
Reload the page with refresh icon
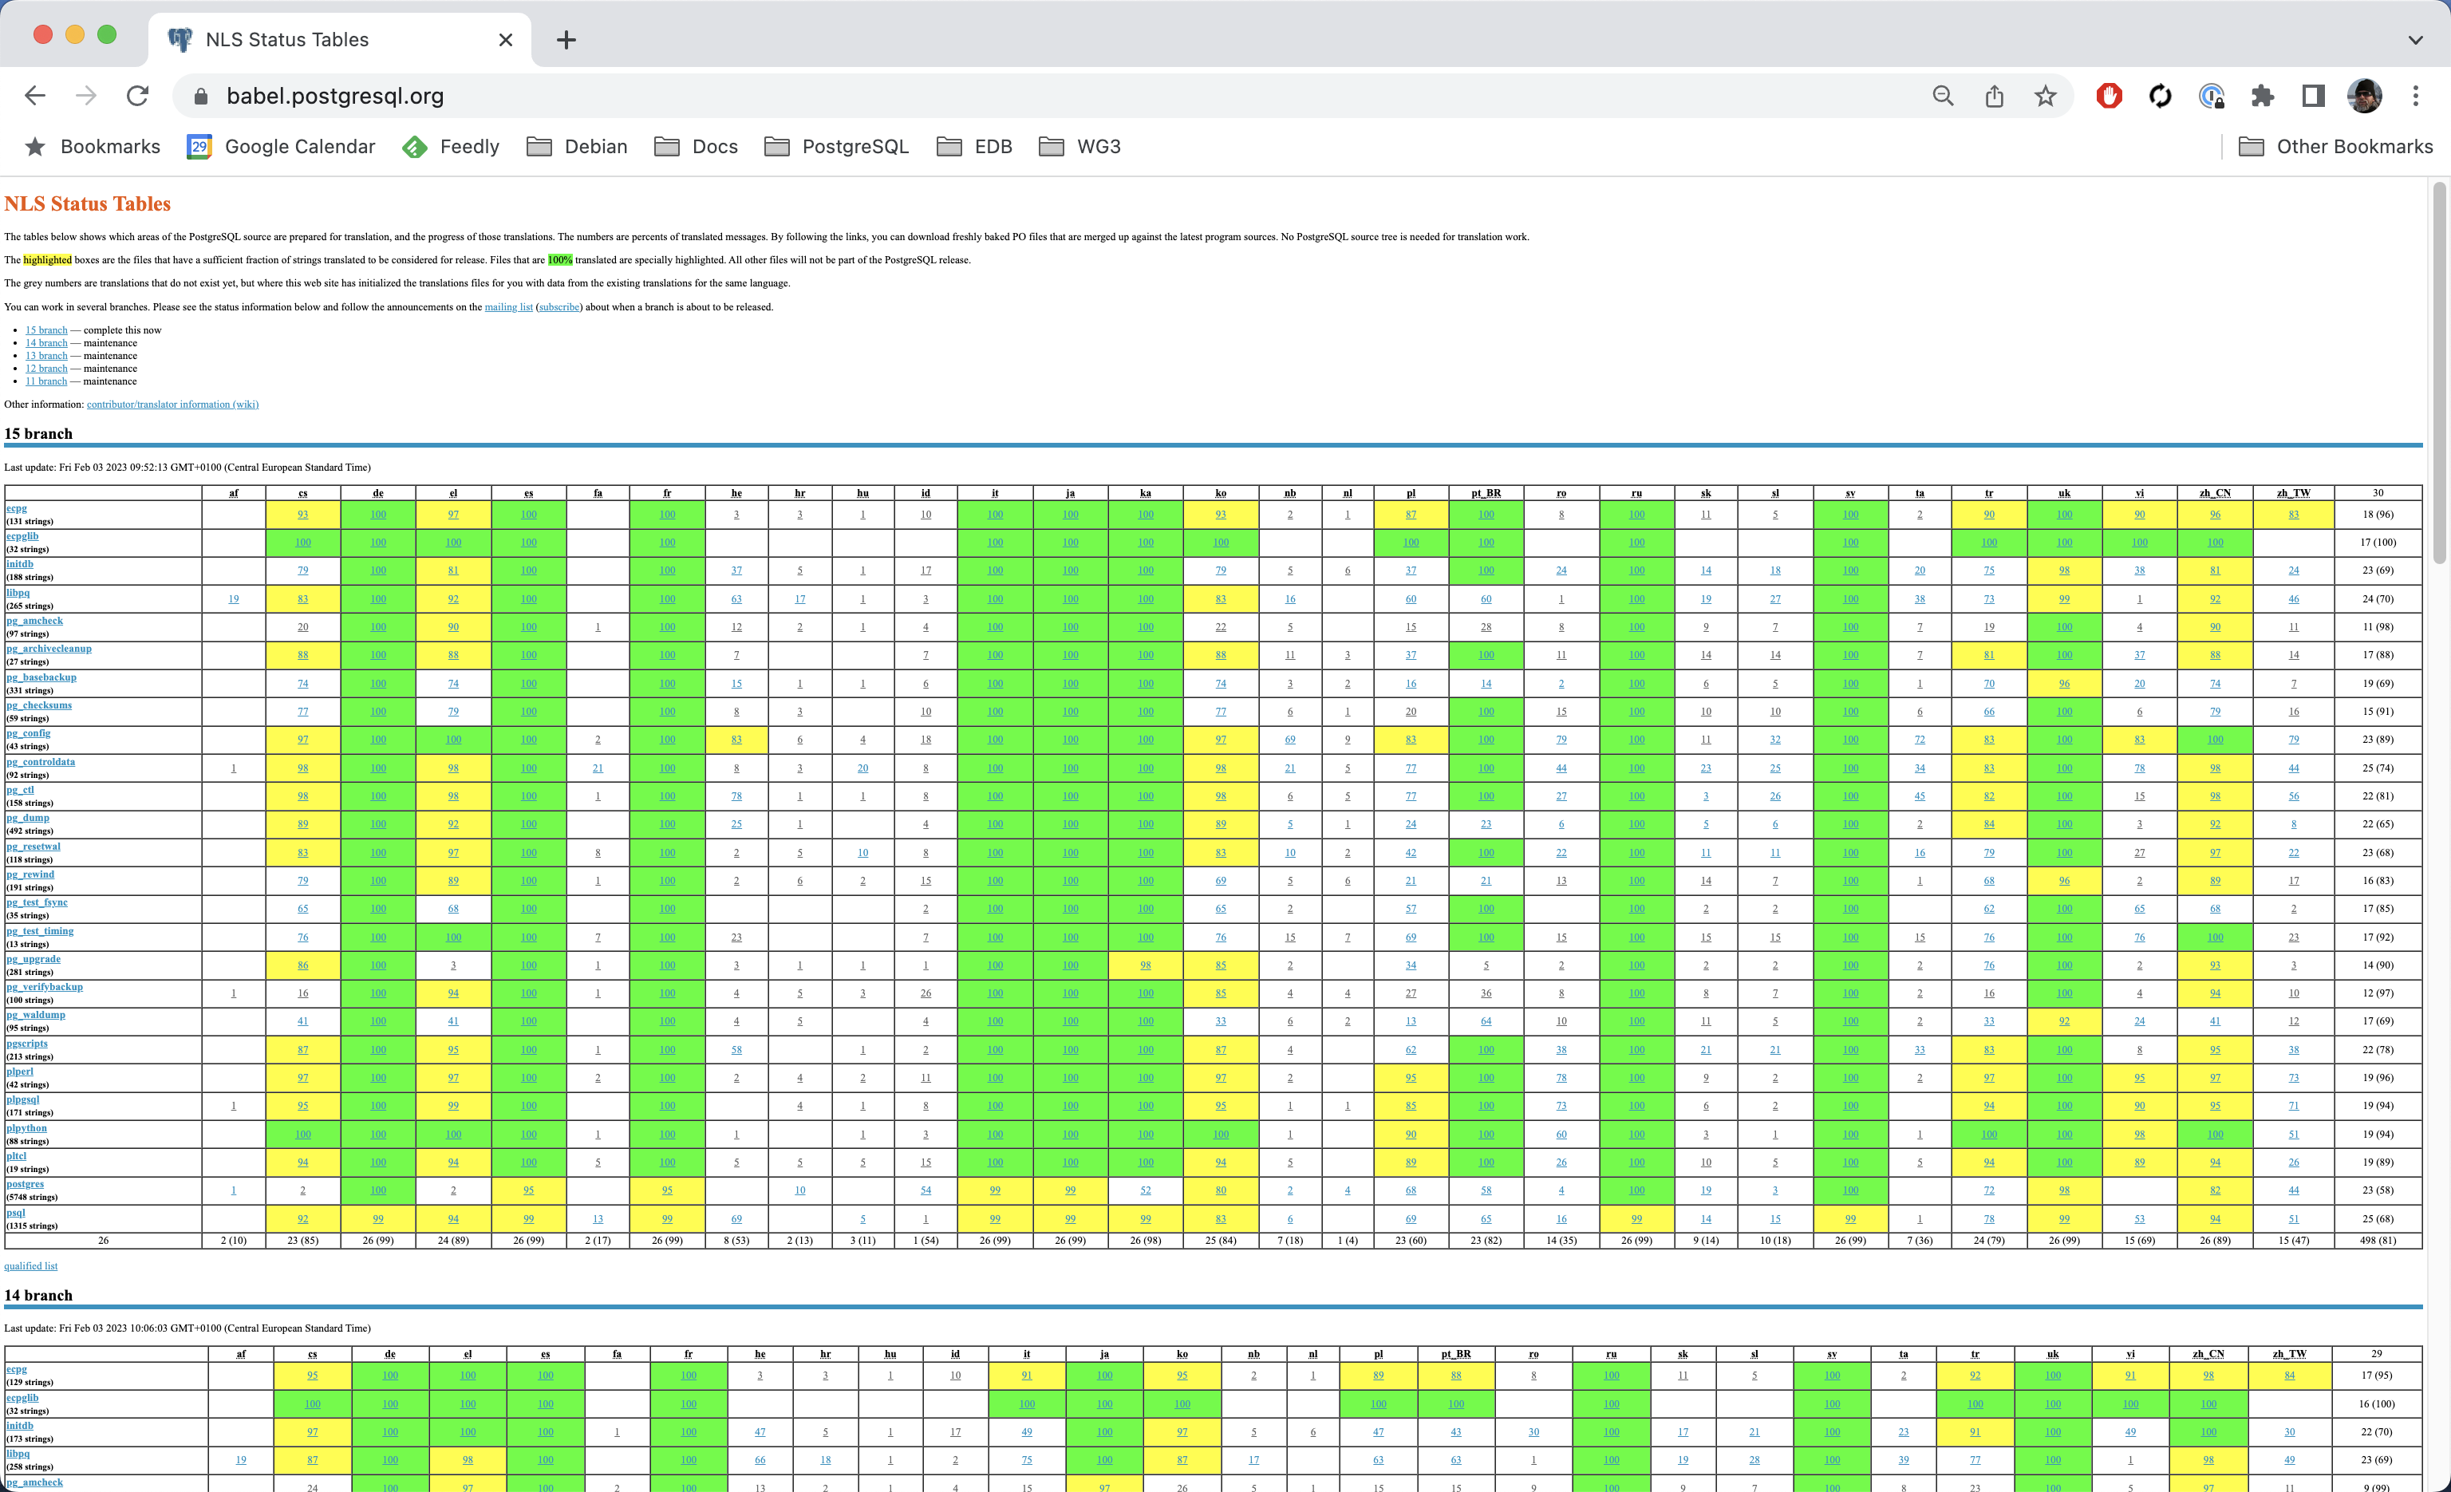[x=137, y=96]
